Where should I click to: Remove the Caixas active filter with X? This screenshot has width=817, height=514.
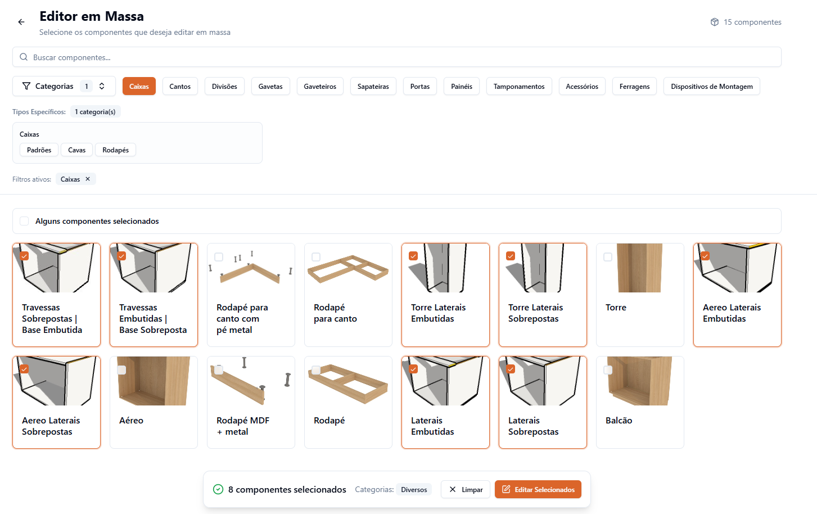(x=88, y=179)
